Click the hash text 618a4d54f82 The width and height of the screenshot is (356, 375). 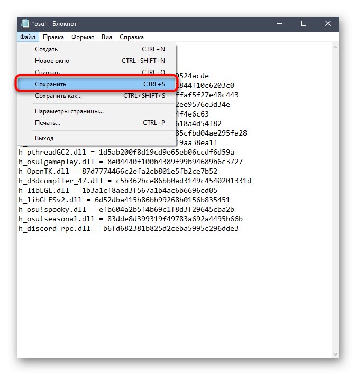tap(199, 123)
